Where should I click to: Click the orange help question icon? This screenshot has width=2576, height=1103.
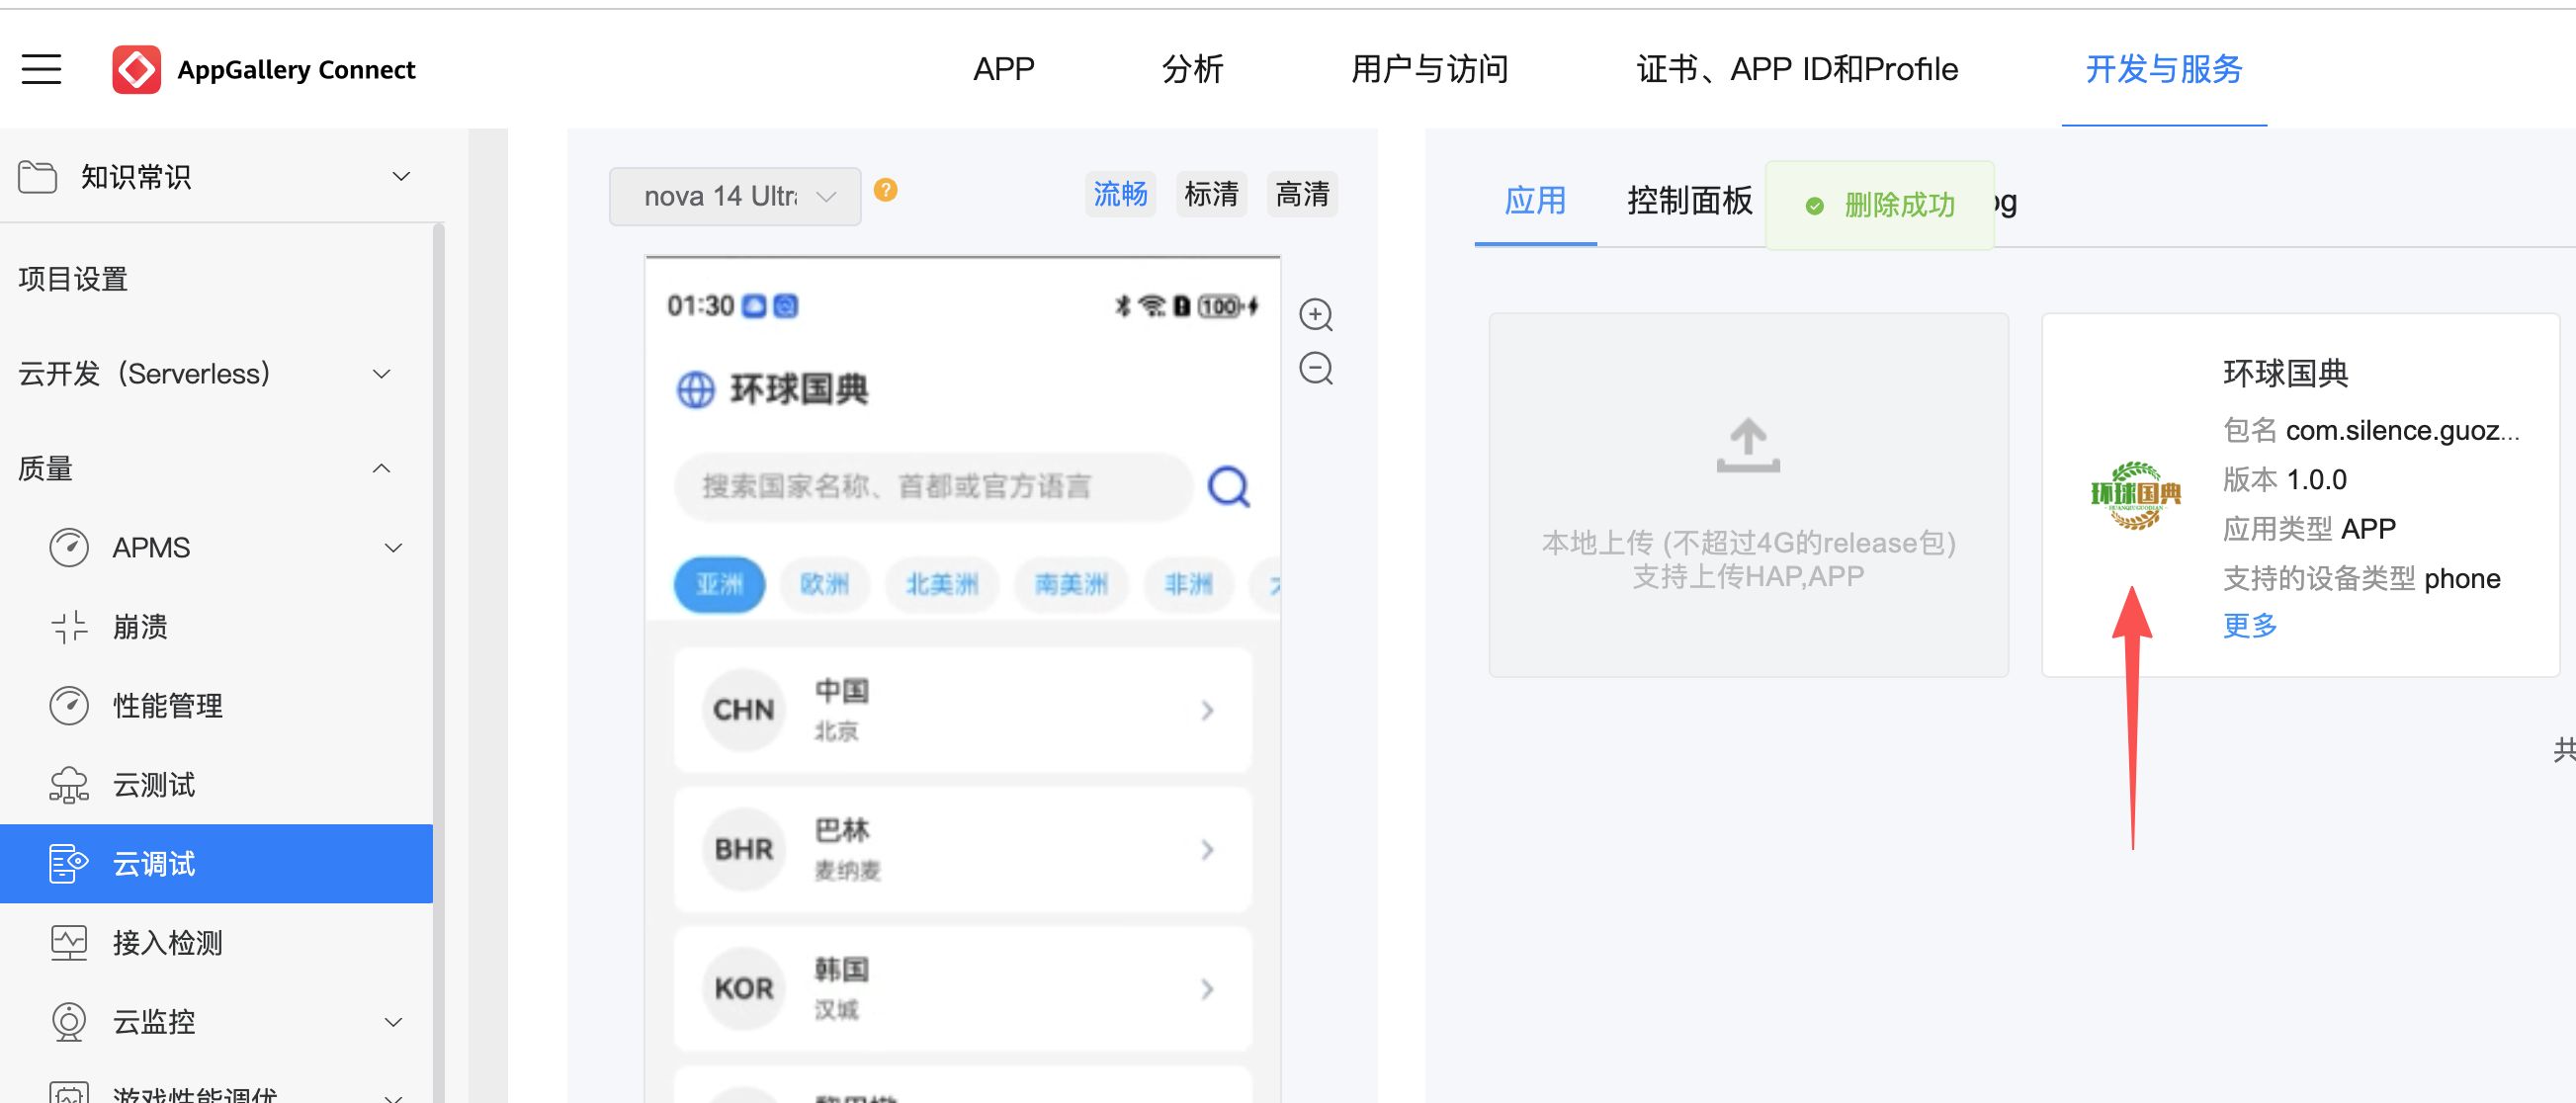[x=885, y=190]
